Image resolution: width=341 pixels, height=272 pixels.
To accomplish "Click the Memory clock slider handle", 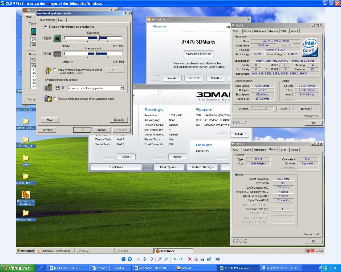I will 95,54.
